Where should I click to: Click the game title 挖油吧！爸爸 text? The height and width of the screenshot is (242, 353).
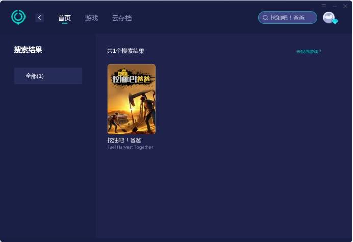(x=124, y=140)
